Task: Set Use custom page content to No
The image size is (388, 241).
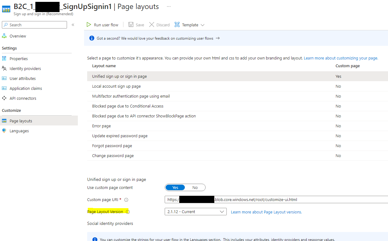Action: pos(195,187)
